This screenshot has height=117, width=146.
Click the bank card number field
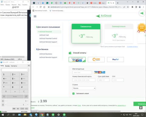[x=84, y=80]
